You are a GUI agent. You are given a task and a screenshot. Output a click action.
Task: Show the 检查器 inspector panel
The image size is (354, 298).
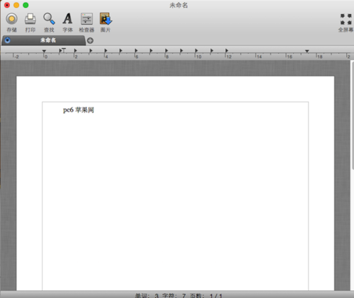click(86, 19)
